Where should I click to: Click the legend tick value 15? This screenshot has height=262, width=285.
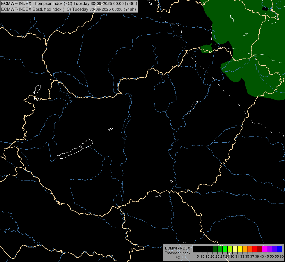point(208,256)
